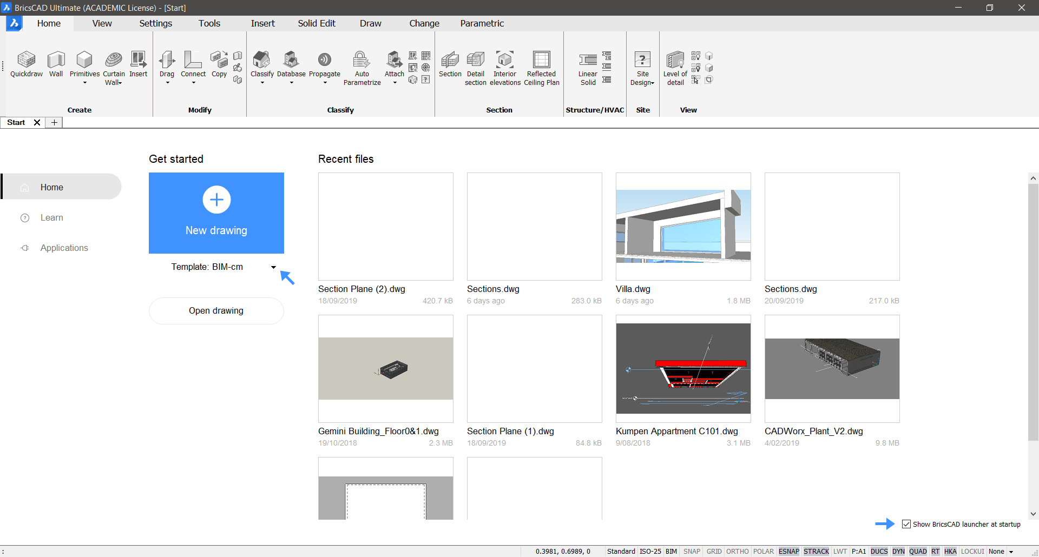Disable STRACK in the status bar

[816, 551]
